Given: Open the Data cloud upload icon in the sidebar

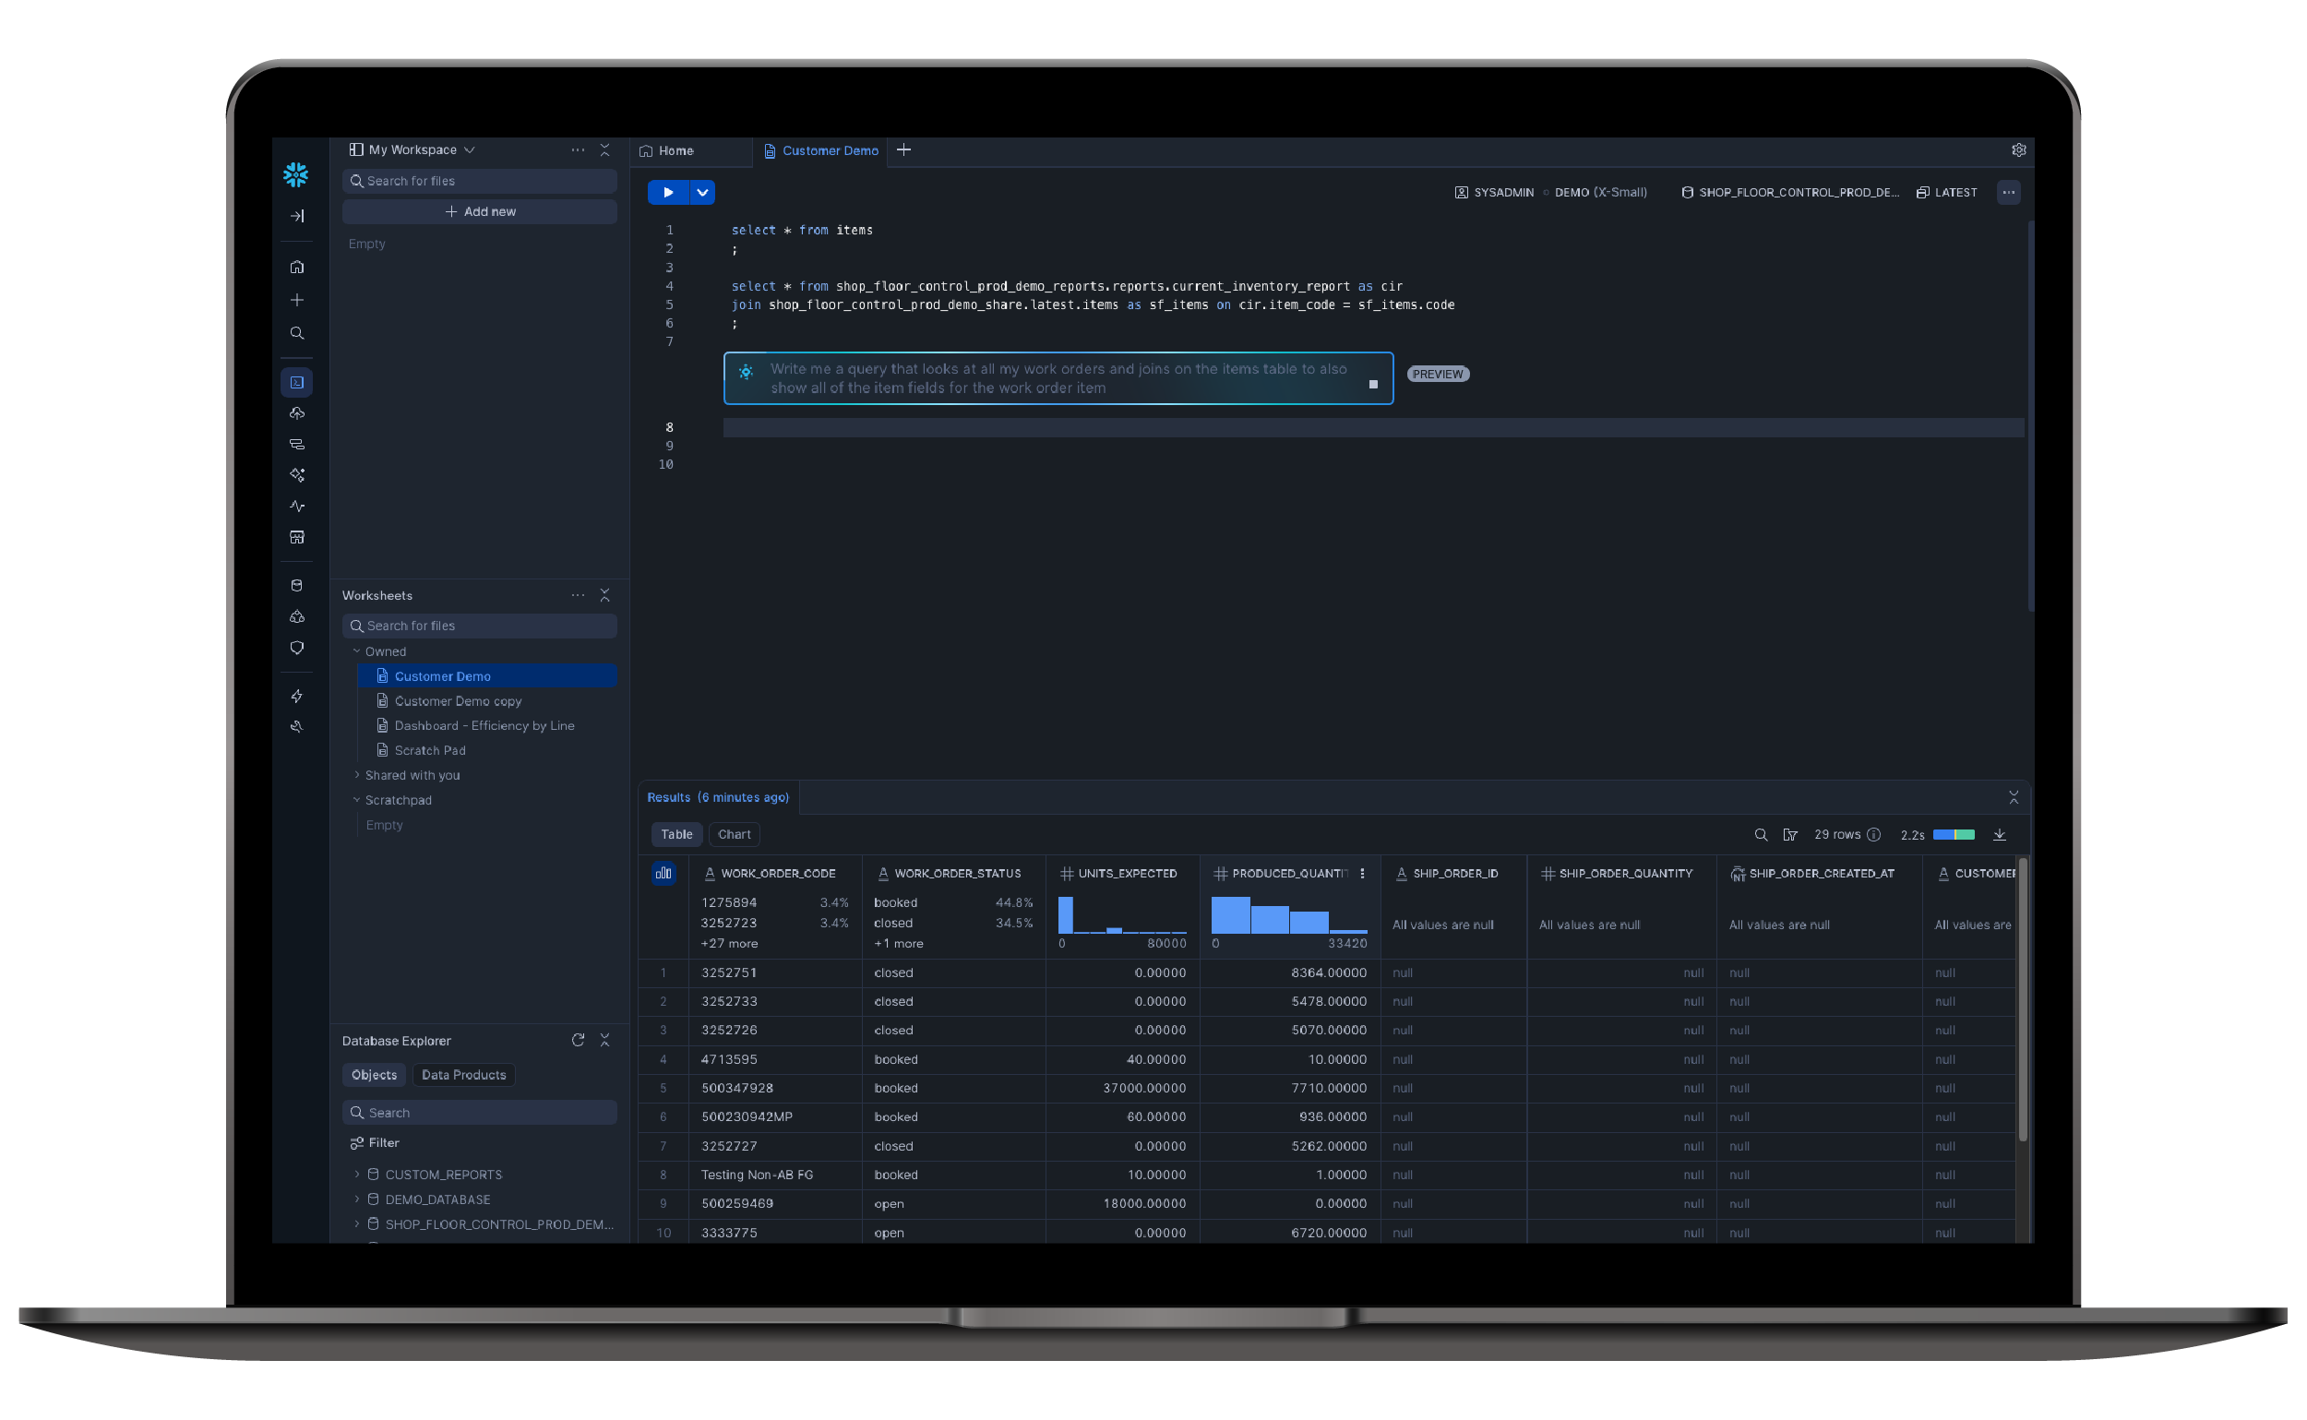Looking at the screenshot, I should tap(297, 413).
